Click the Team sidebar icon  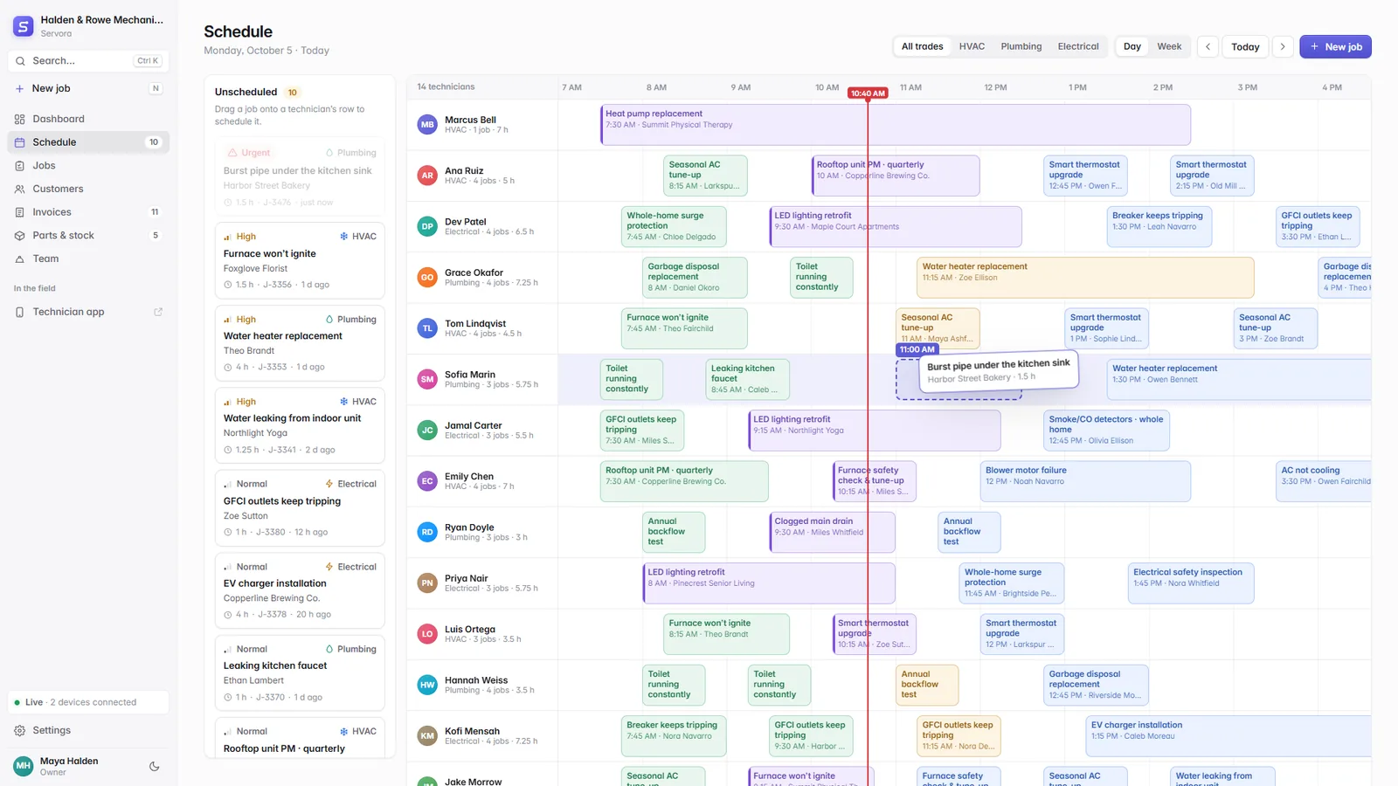point(19,259)
